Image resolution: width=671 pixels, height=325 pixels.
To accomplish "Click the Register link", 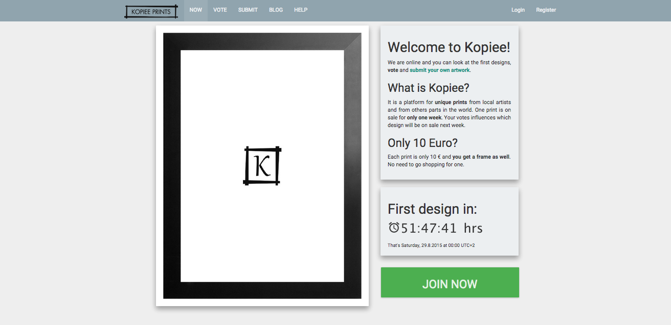I will coord(546,10).
